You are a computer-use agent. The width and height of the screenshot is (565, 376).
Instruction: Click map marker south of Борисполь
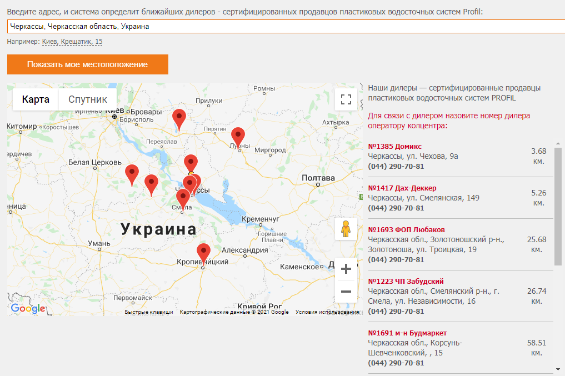[179, 119]
